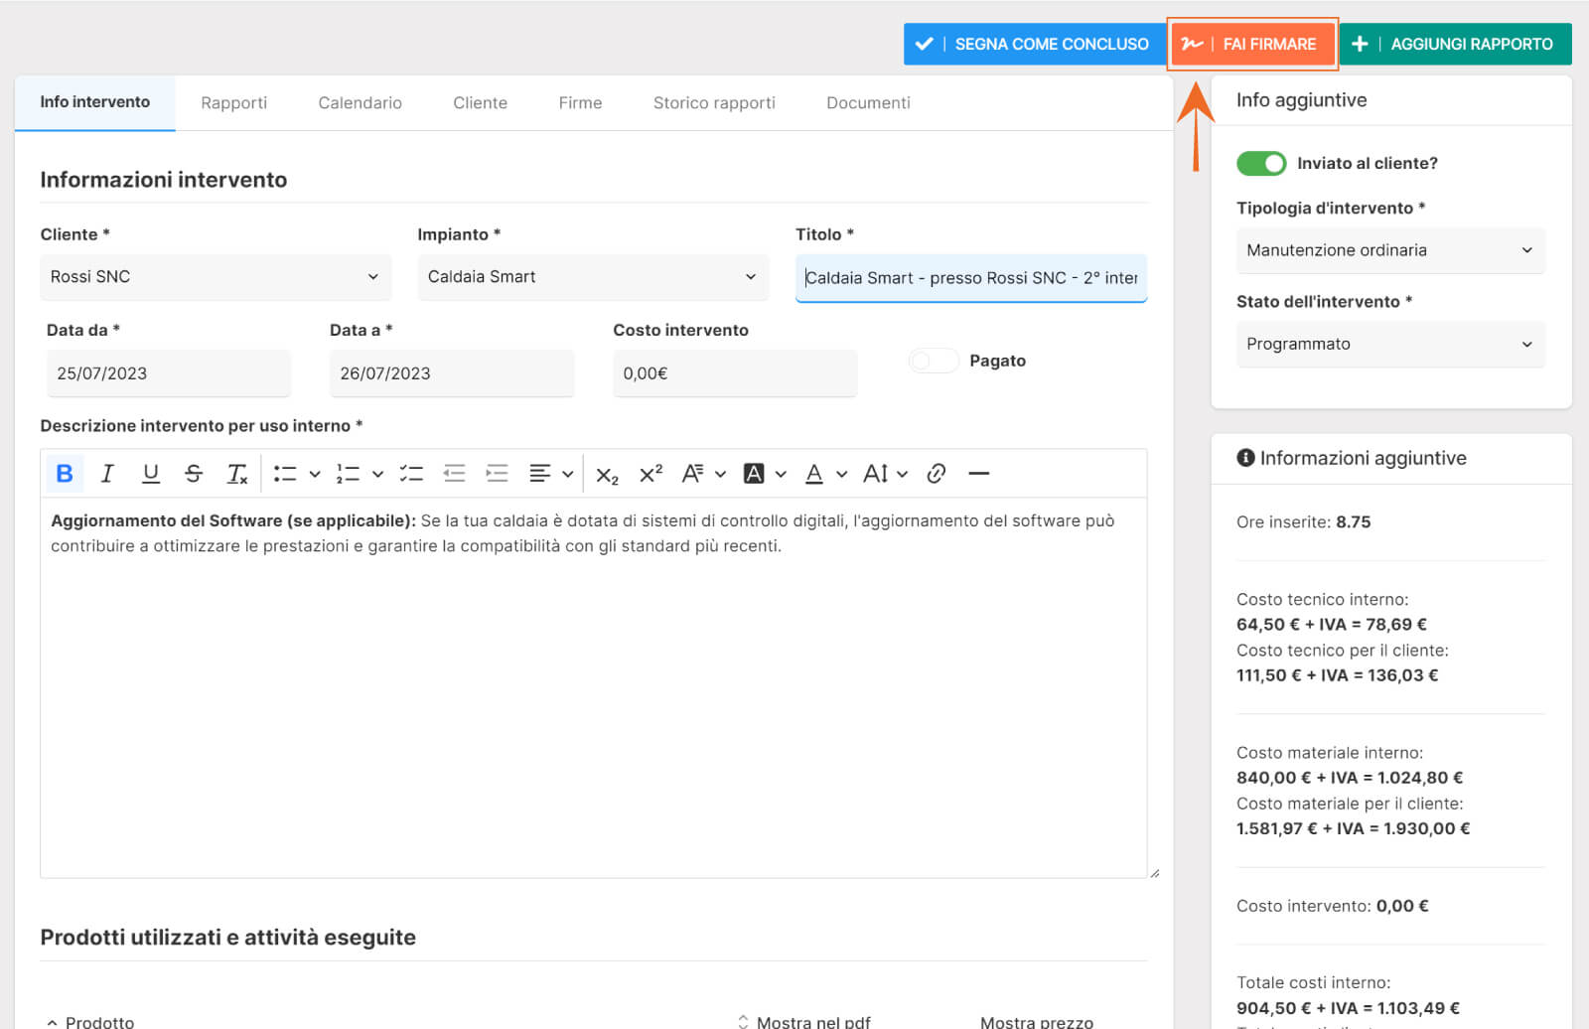Click the Fai Firmare button
1589x1029 pixels.
[x=1252, y=44]
